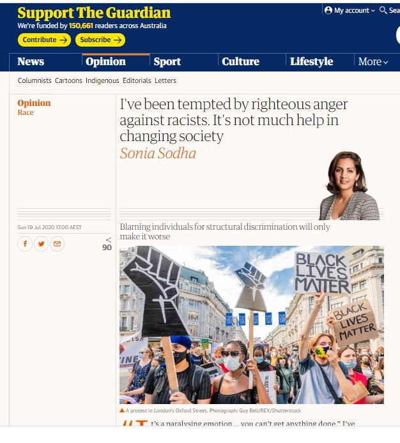Open the Lifestyle section

tap(311, 61)
